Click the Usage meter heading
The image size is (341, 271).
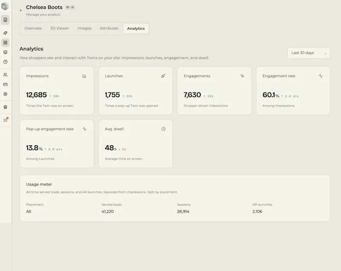pyautogui.click(x=39, y=185)
